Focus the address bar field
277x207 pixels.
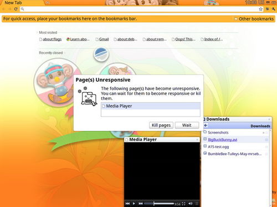tap(140, 9)
